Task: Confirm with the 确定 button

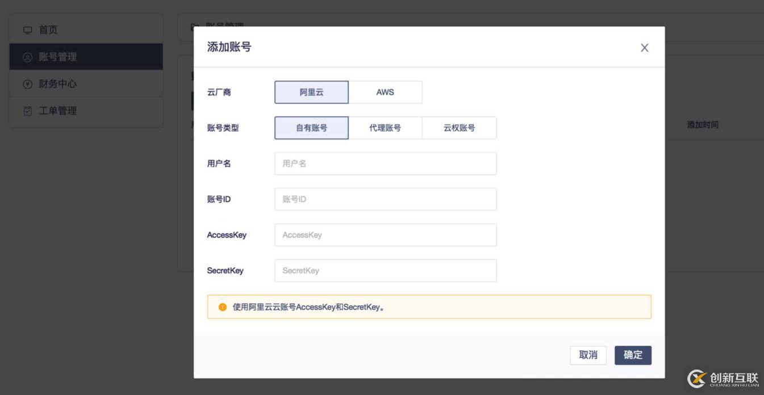Action: click(x=633, y=355)
